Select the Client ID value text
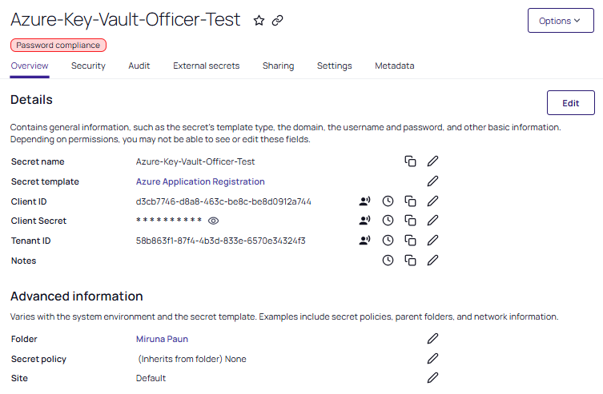 (223, 202)
